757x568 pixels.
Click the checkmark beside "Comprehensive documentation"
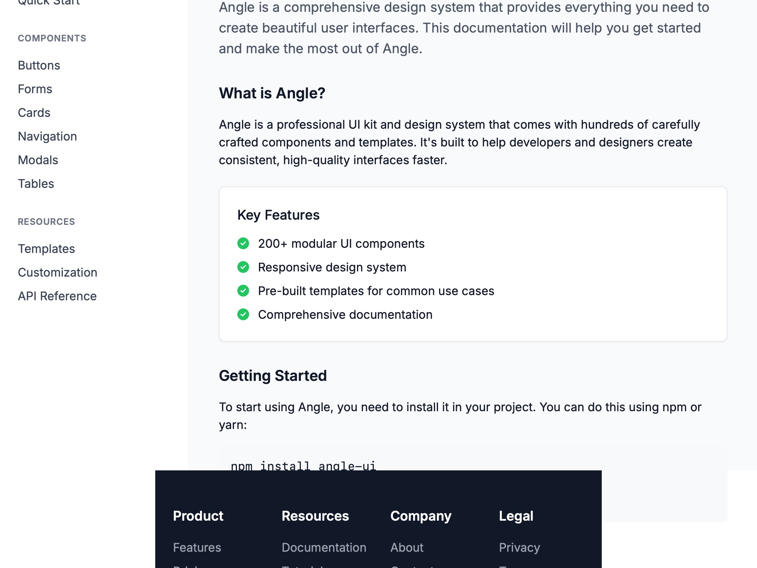tap(243, 314)
